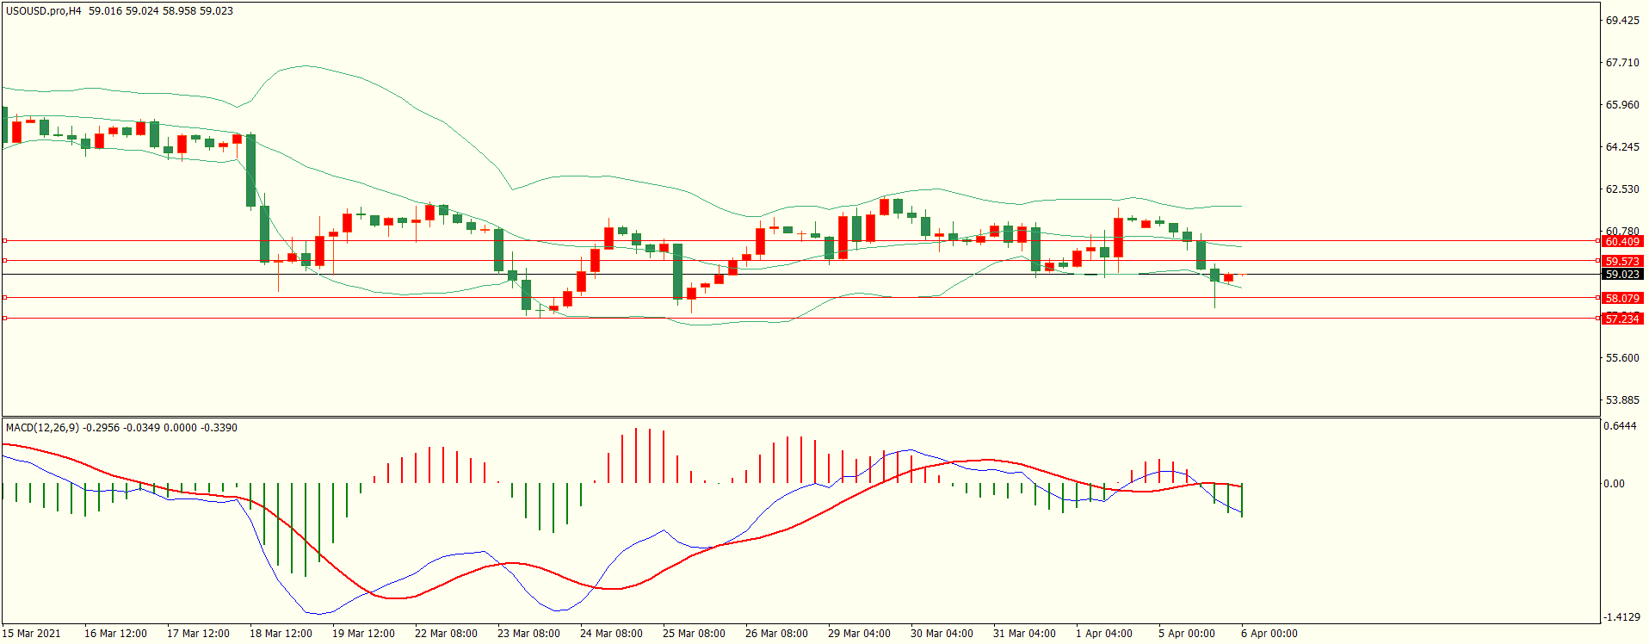Click the 55.600 price scale value

click(1622, 358)
